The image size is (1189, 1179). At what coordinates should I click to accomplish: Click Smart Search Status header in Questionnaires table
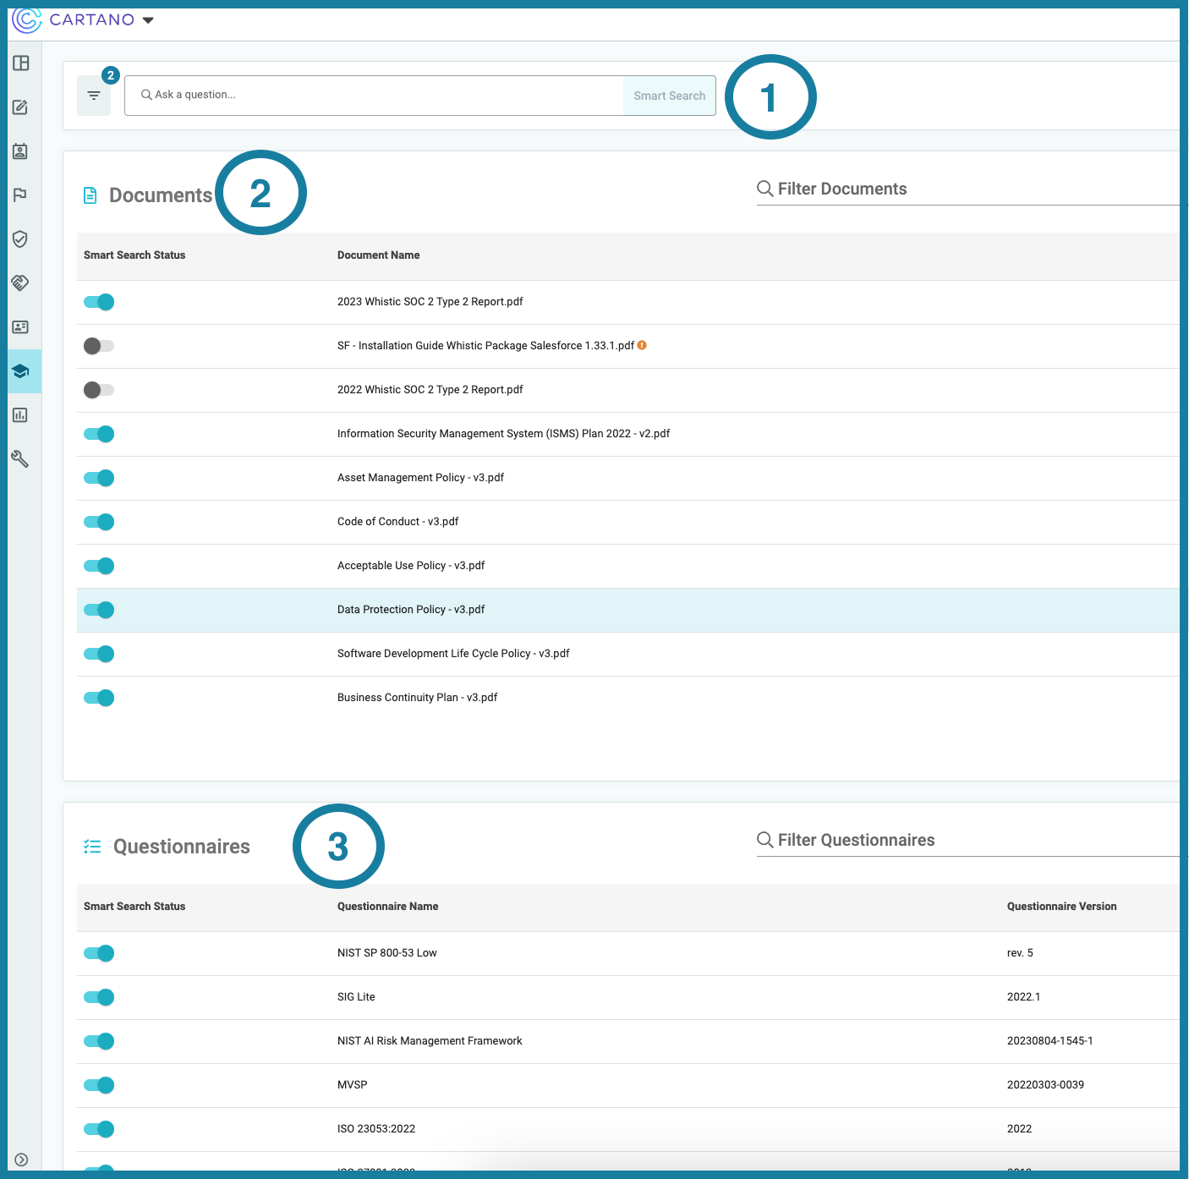click(x=134, y=907)
